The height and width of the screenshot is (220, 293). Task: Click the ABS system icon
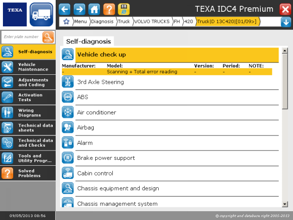68,97
